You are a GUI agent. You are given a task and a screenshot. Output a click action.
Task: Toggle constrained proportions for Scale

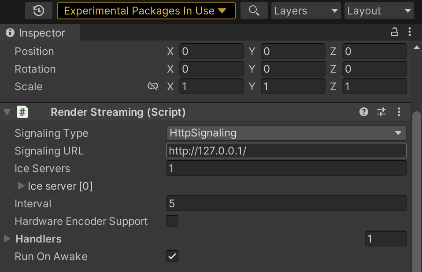[x=152, y=86]
